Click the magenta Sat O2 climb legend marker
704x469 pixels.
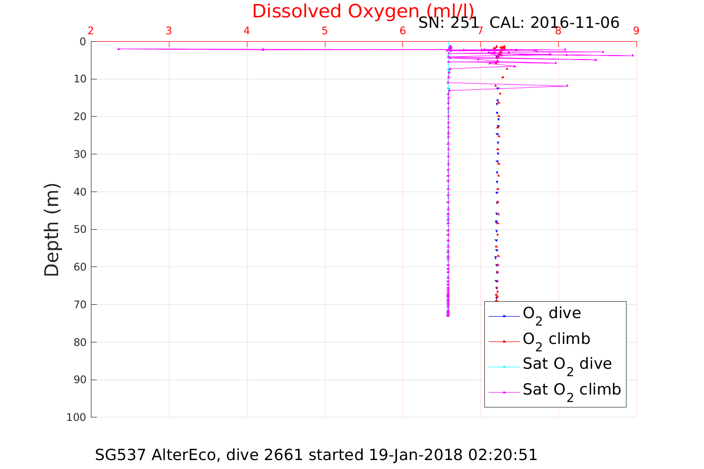[x=504, y=392]
